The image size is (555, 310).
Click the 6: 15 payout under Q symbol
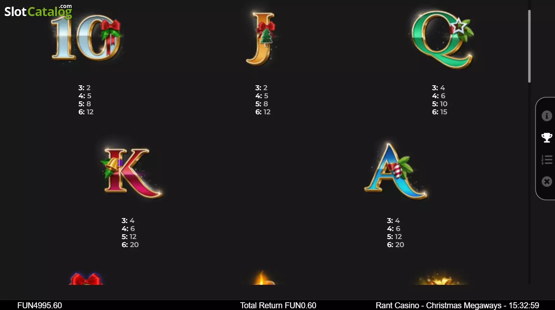click(440, 112)
